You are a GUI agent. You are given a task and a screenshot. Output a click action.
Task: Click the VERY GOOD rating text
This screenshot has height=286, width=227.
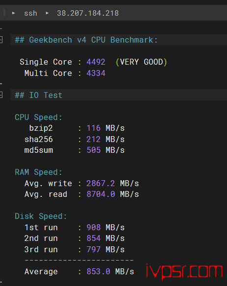point(141,62)
